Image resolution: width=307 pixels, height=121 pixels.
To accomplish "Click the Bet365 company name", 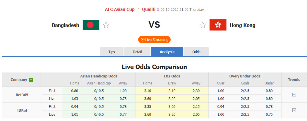I will pyautogui.click(x=22, y=95).
